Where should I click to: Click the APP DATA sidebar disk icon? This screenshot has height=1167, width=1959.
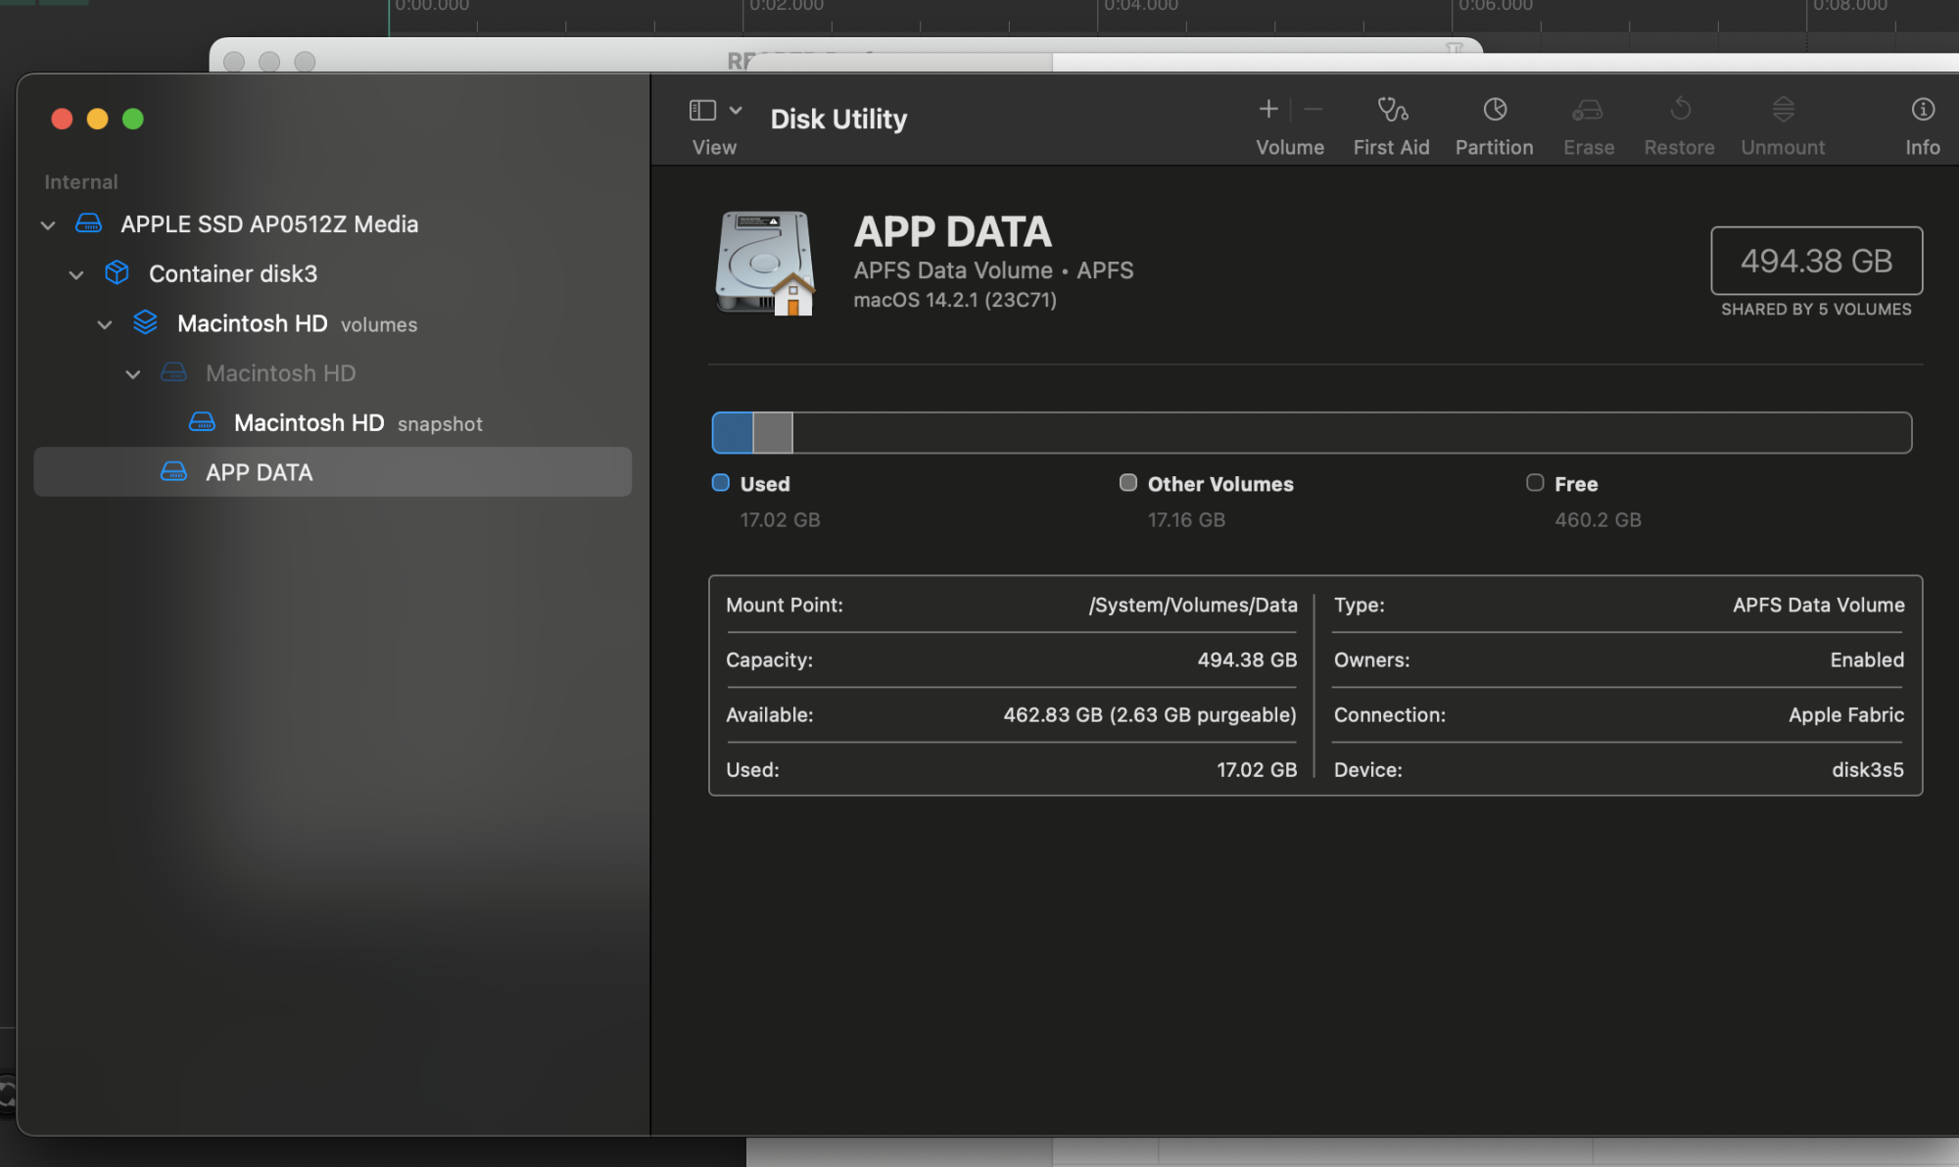pyautogui.click(x=173, y=472)
